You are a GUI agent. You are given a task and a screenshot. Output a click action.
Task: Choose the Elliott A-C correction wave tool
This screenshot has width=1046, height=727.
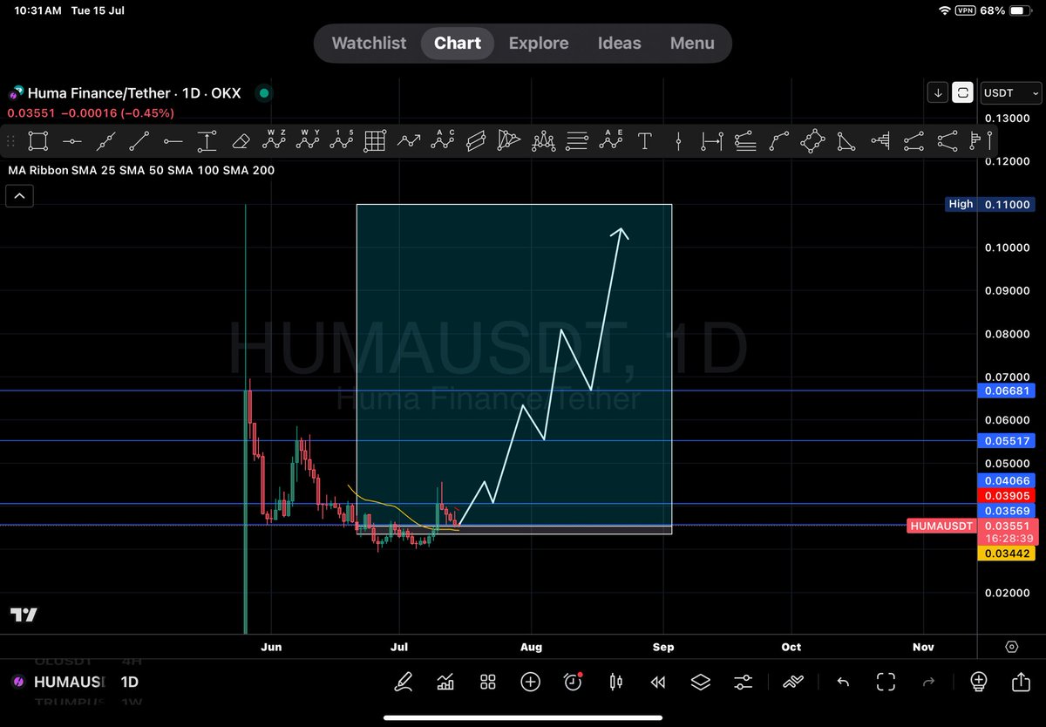click(443, 141)
